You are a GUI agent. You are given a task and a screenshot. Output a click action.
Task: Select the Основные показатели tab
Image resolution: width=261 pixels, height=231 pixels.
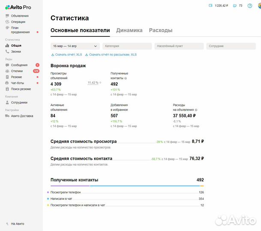[x=80, y=30]
